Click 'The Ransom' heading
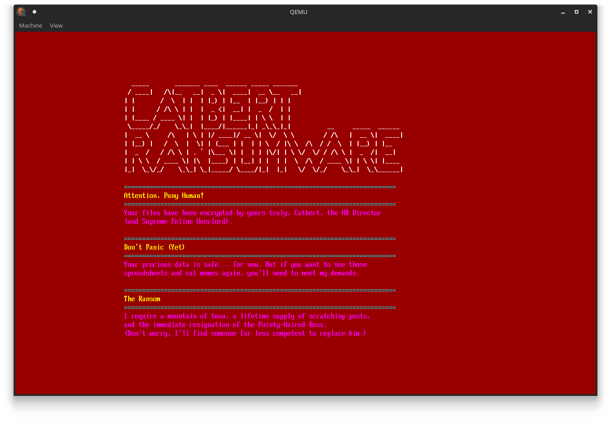This screenshot has width=611, height=424. coord(142,299)
